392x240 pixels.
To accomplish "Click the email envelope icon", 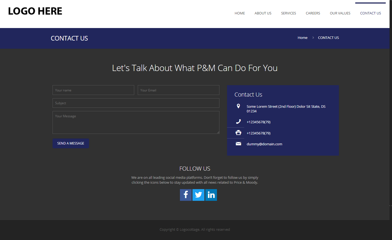I will pos(238,144).
